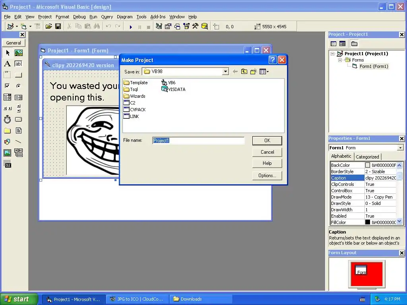Open the Add Form icon's dropdown arrow
Image resolution: width=407 pixels, height=305 pixels.
[30, 27]
